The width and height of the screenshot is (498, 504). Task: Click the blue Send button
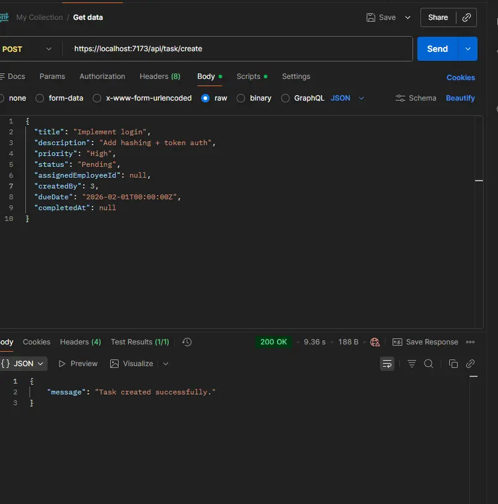pyautogui.click(x=437, y=49)
